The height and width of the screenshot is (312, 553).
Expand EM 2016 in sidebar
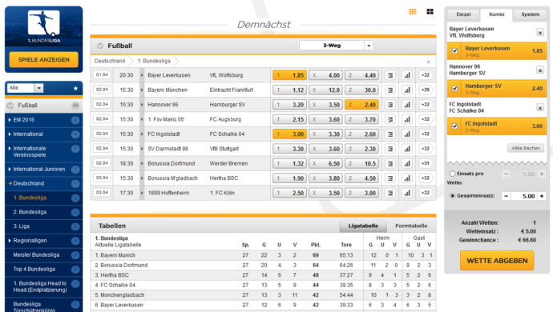(44, 120)
